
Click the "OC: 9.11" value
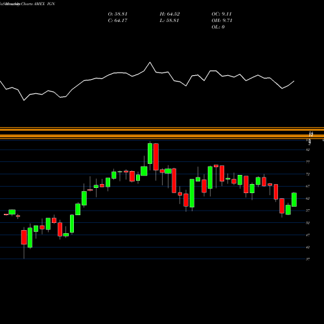click(x=222, y=14)
